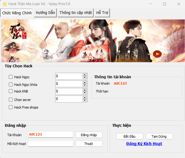
Task: Toggle the Chọn sever checkbox
Action: (11, 100)
